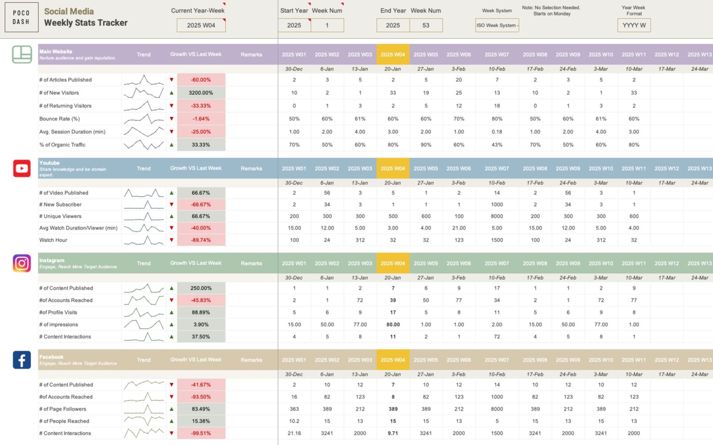Select the Current Year-Week 2025 W04 cell
Image resolution: width=713 pixels, height=445 pixels.
(x=201, y=25)
